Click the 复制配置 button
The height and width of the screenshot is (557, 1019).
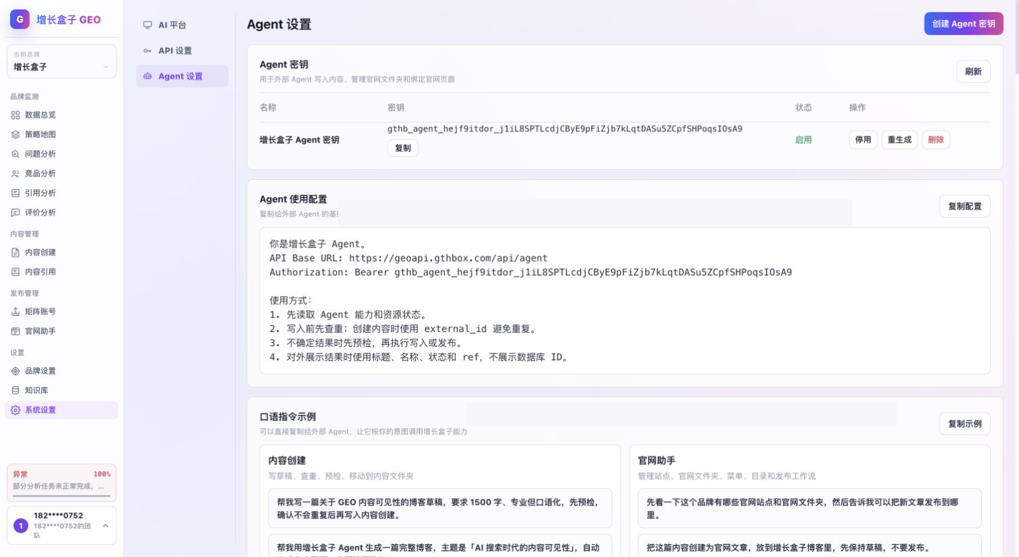point(965,206)
